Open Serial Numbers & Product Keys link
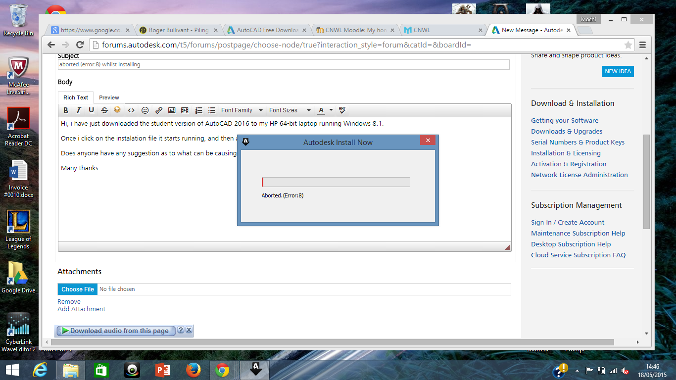The width and height of the screenshot is (676, 380). point(578,142)
